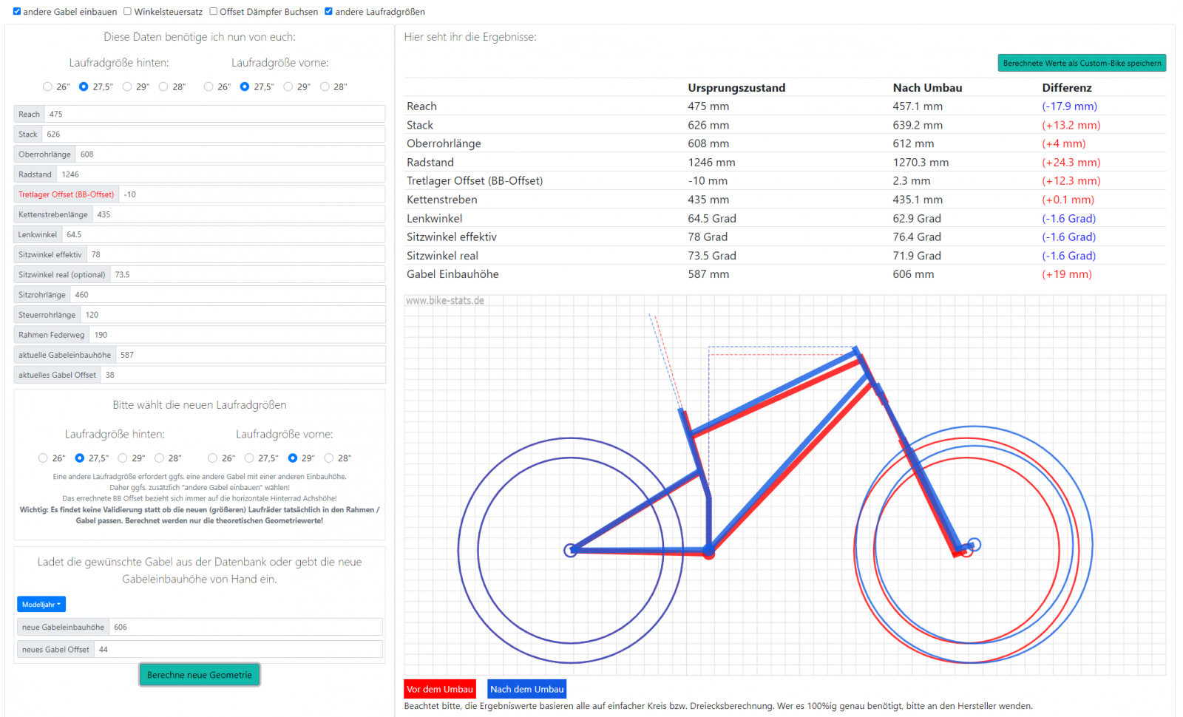Click 'Berechne neue Geometrie' button
This screenshot has height=717, width=1183.
[200, 675]
